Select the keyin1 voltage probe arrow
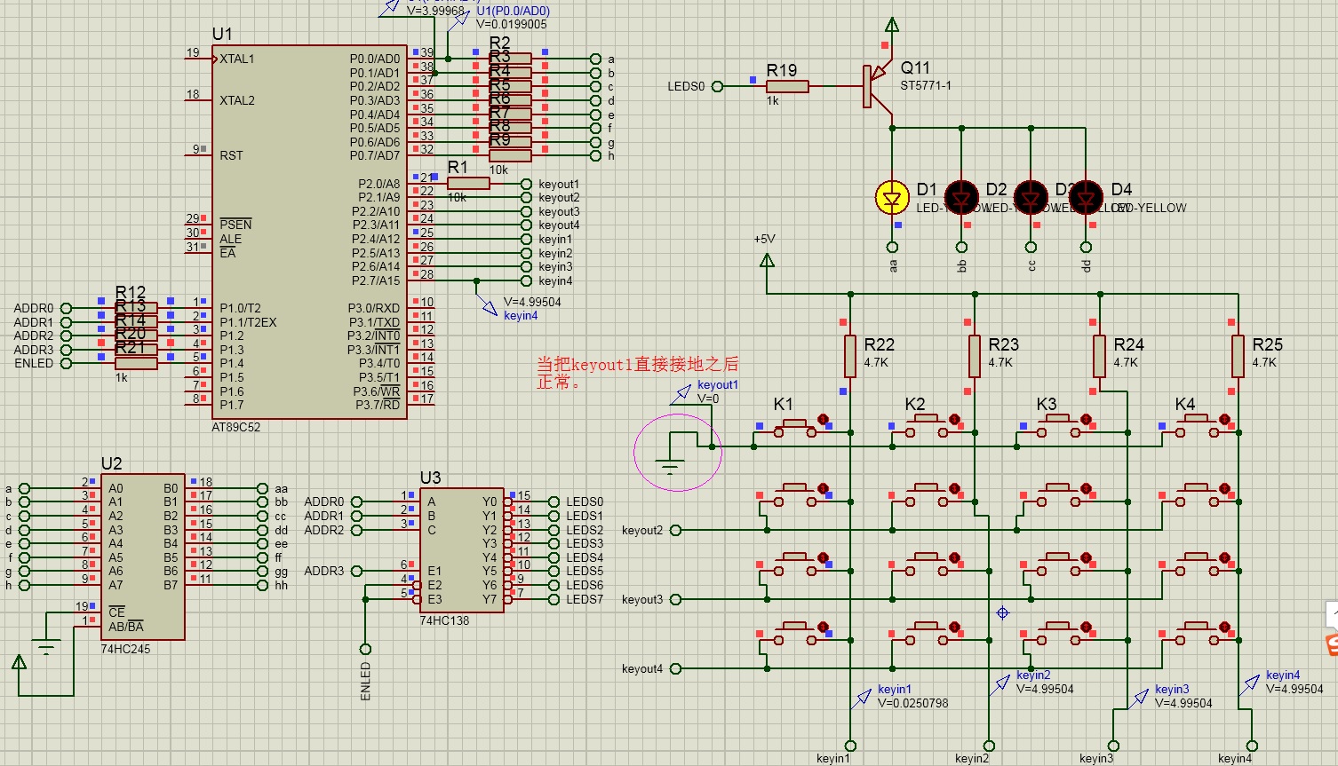The image size is (1338, 766). [861, 699]
